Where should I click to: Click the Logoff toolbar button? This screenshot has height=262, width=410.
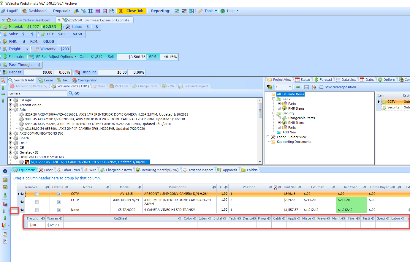click(9, 11)
